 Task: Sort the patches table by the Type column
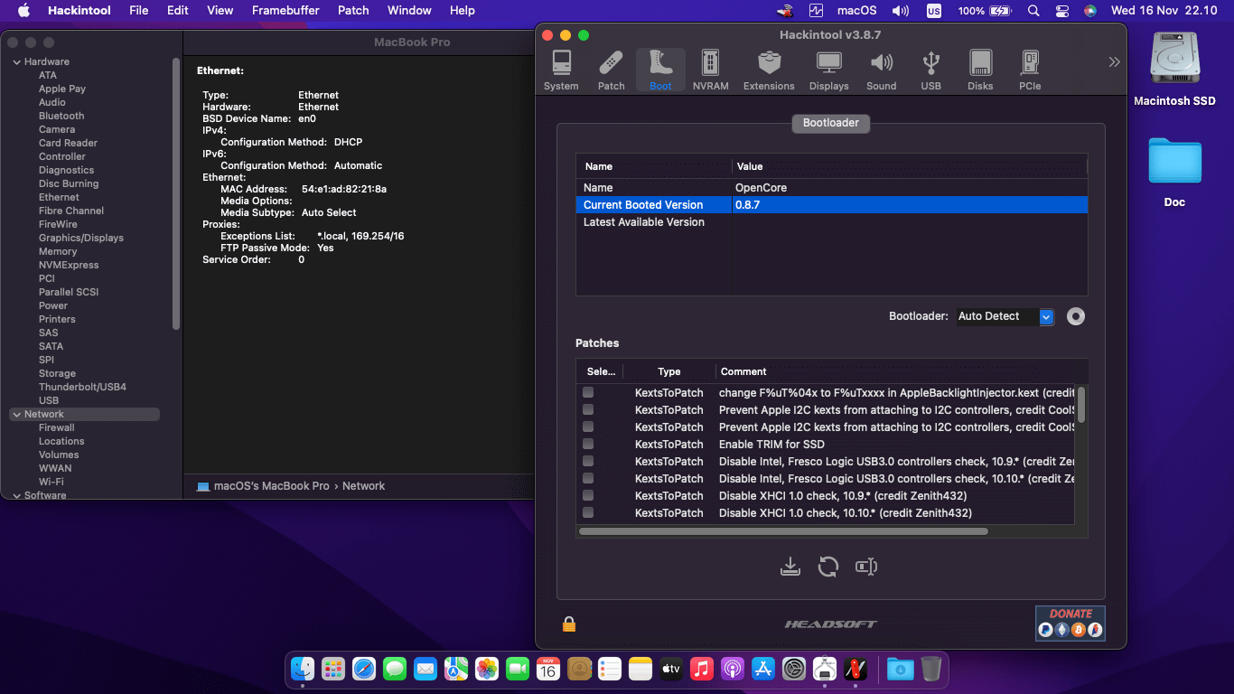point(669,371)
